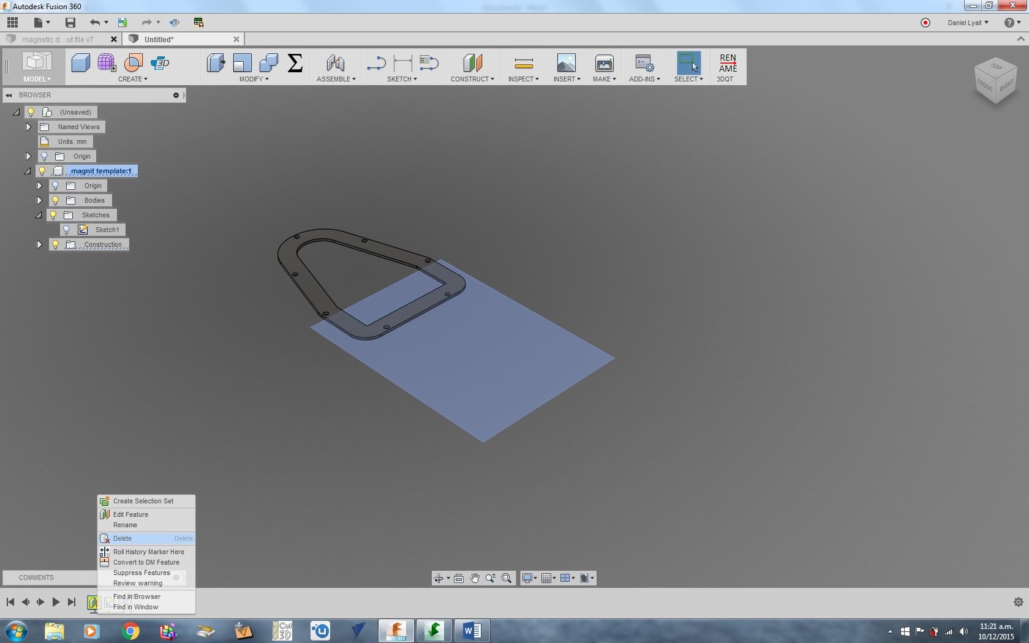The width and height of the screenshot is (1029, 643).
Task: Expand the Construction folder
Action: [x=39, y=244]
